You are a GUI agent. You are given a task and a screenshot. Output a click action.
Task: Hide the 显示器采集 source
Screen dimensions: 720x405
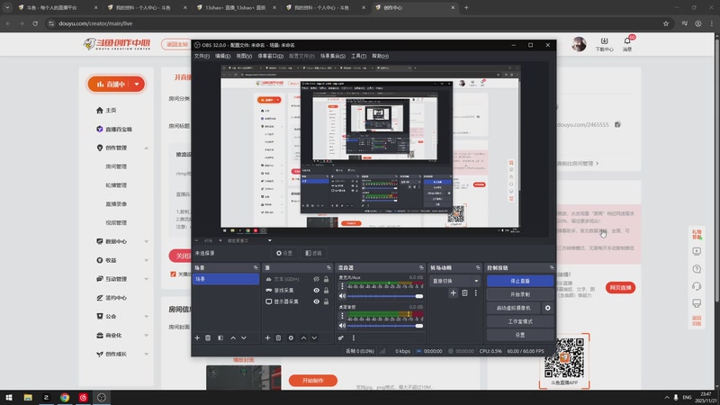pos(317,301)
